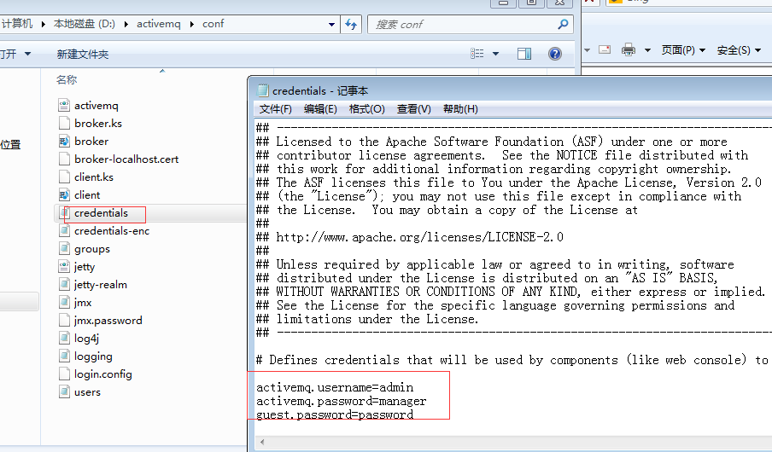This screenshot has height=452, width=772.
Task: Click the users file icon
Action: pyautogui.click(x=64, y=391)
